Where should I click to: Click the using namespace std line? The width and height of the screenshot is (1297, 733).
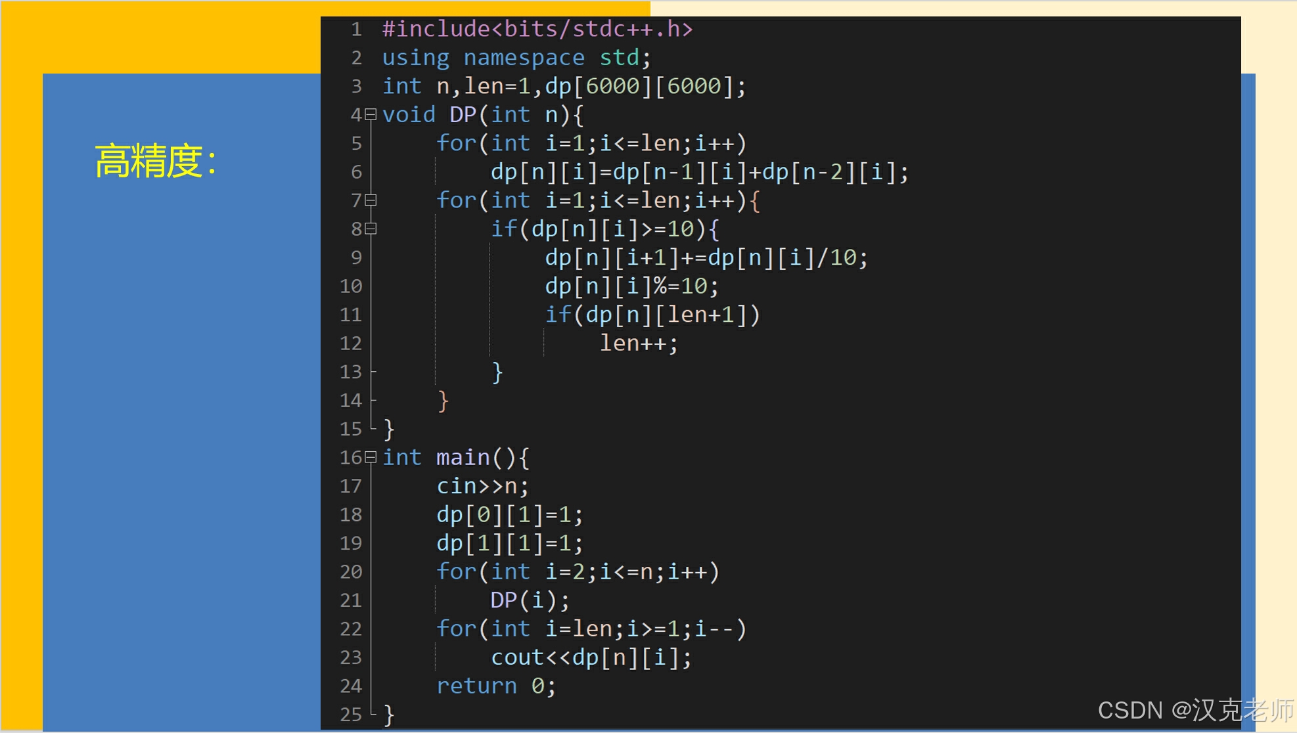516,58
